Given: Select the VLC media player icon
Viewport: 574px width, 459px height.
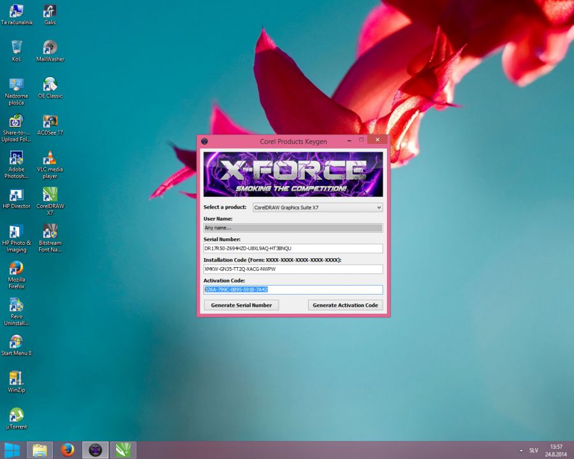Looking at the screenshot, I should 50,165.
